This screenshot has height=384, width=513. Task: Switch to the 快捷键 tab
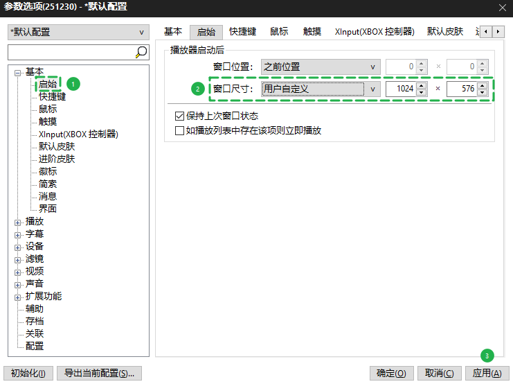point(242,32)
